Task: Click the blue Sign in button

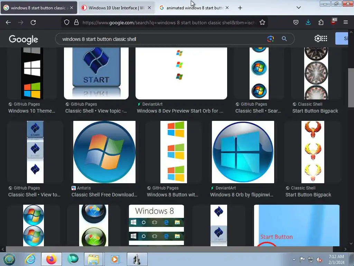Action: 342,38
